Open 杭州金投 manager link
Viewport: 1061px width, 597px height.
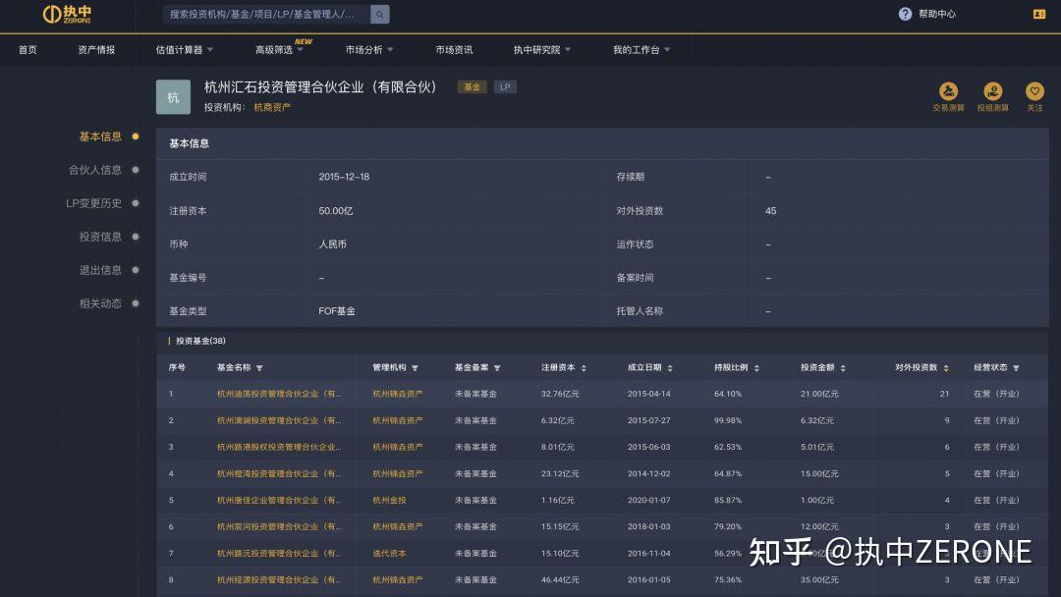pyautogui.click(x=389, y=501)
